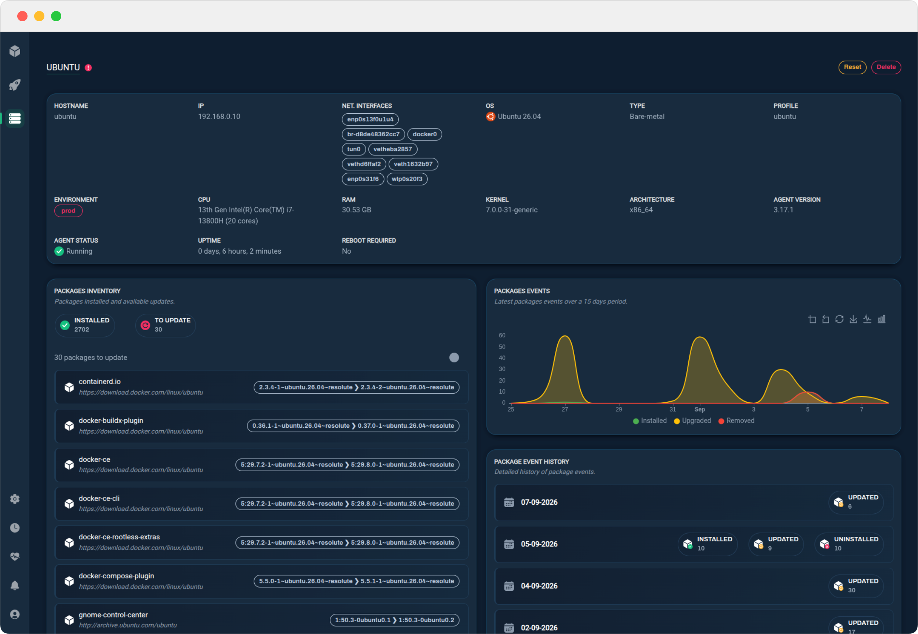Click the wlp0s20f3 interface tag
The image size is (918, 634).
(407, 179)
